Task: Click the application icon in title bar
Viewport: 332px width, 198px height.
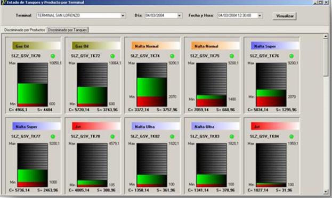Action: point(3,2)
